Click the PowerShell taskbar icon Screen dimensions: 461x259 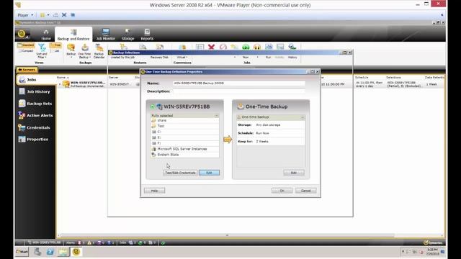[50, 252]
